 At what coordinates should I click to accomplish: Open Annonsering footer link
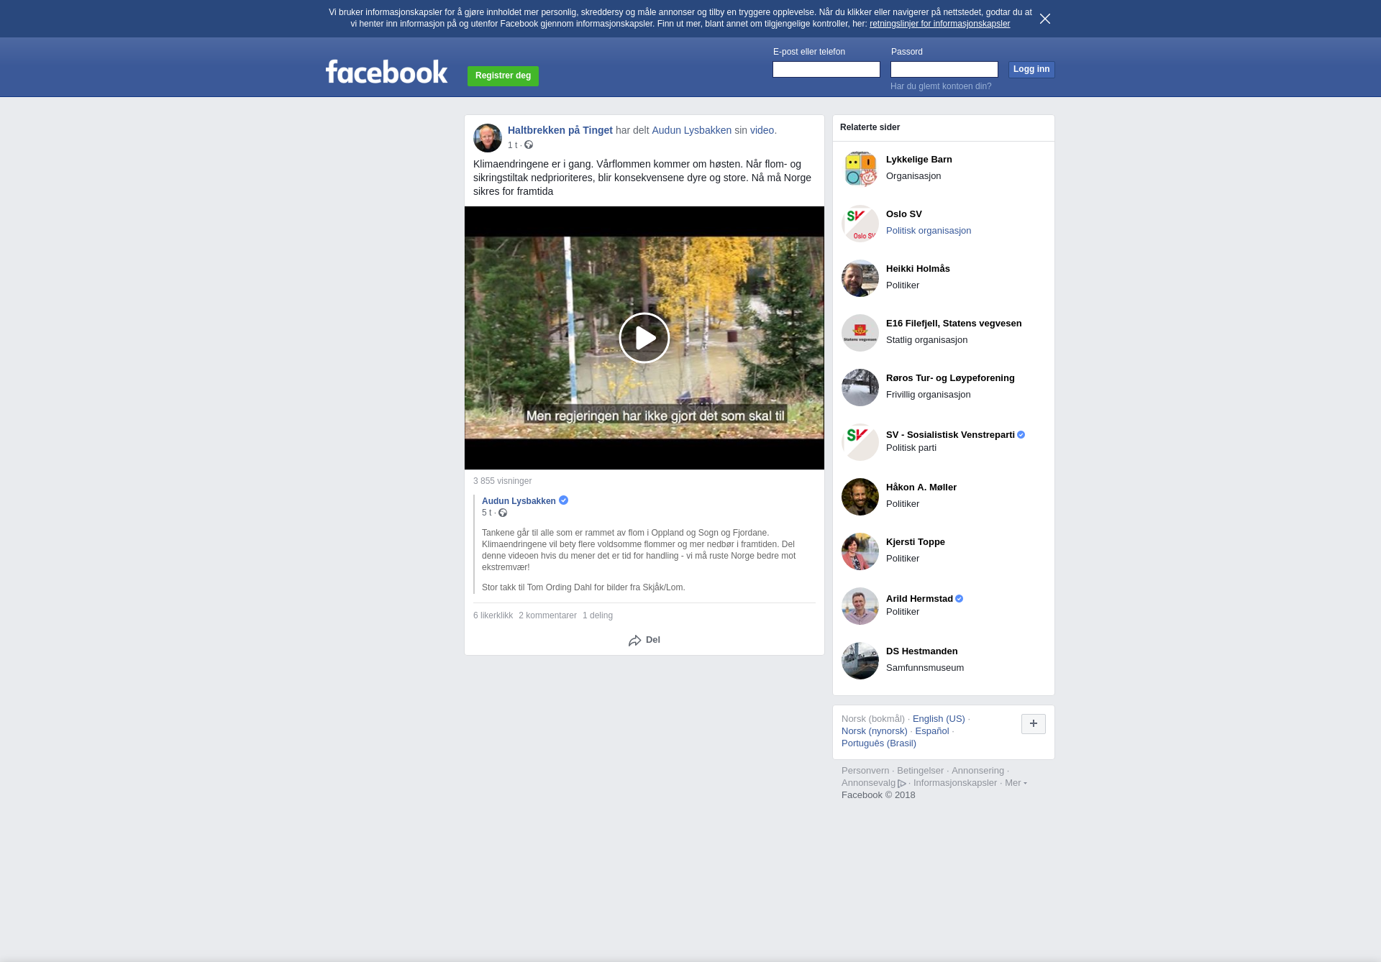coord(977,771)
